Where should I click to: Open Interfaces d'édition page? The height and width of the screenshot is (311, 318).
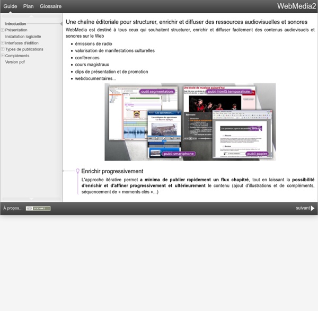(x=22, y=43)
